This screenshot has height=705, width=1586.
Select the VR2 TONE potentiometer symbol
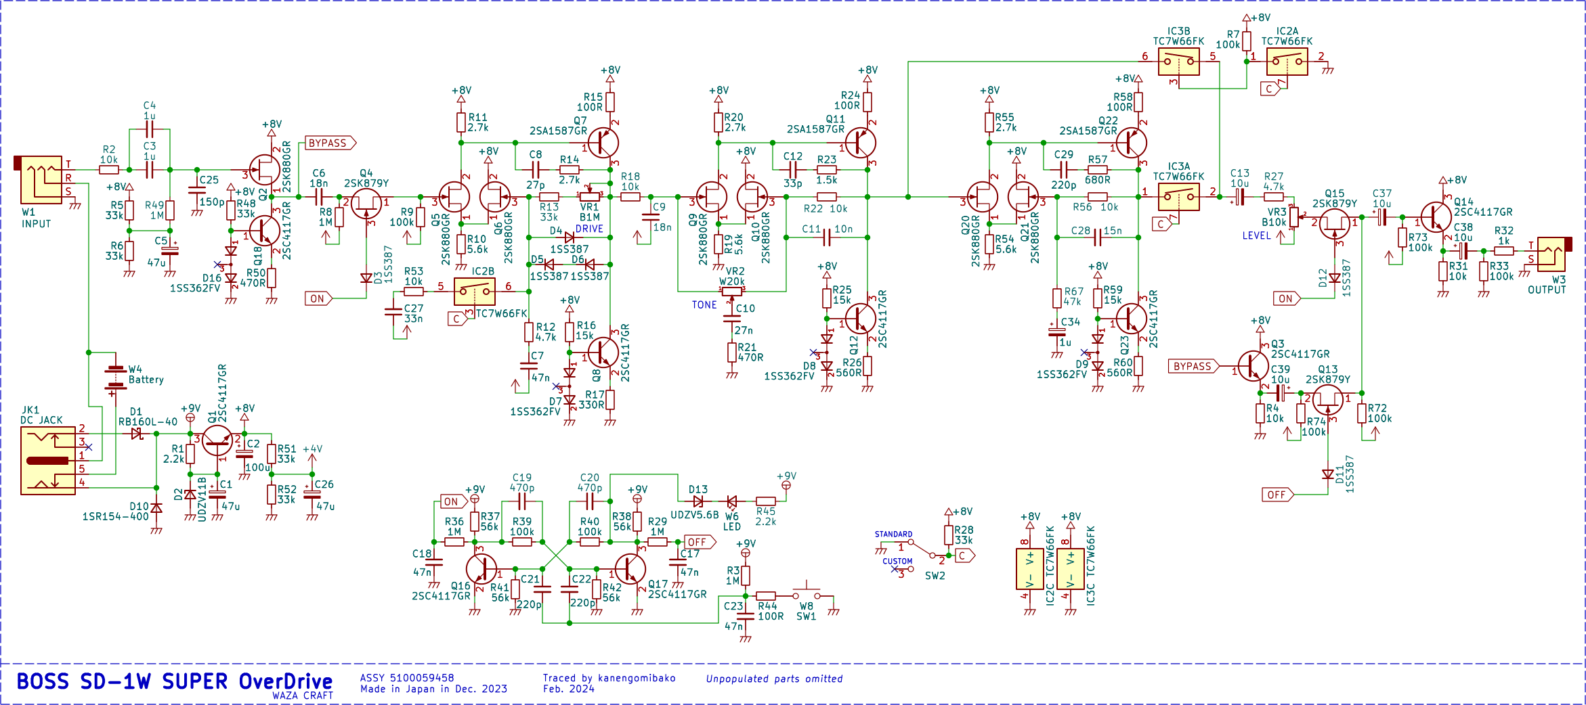point(732,292)
